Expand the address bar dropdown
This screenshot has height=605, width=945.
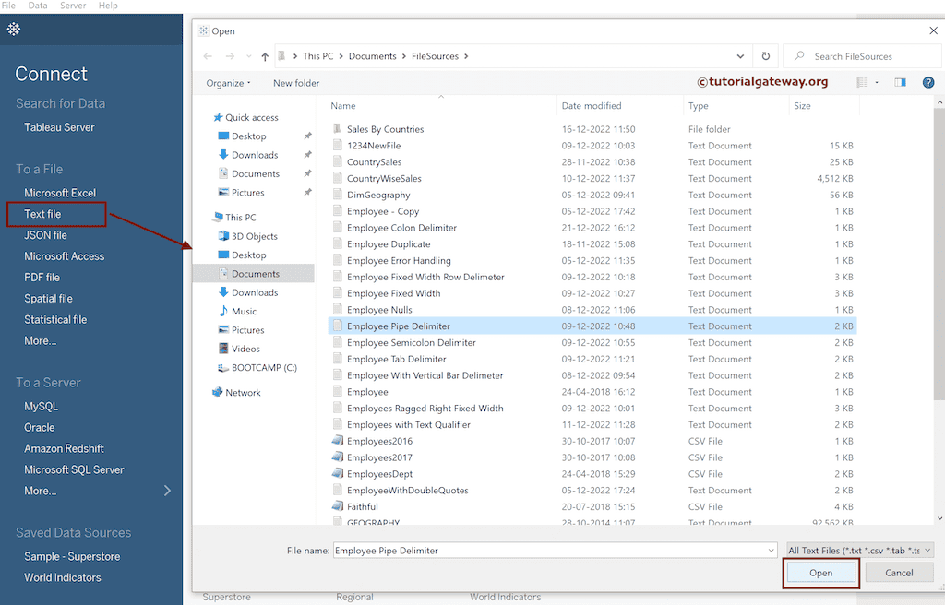coord(740,56)
